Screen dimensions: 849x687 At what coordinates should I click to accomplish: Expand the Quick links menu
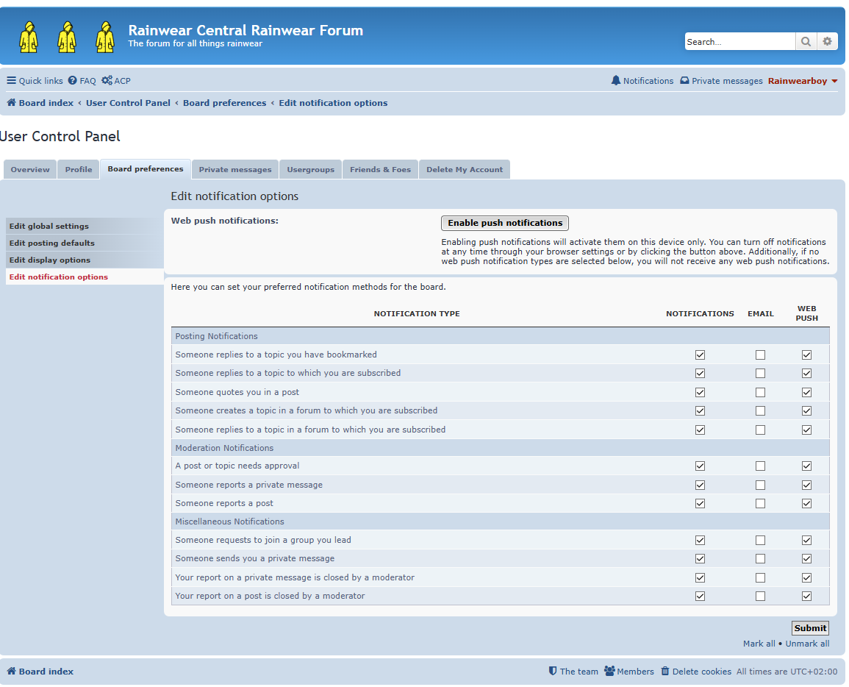pos(35,81)
